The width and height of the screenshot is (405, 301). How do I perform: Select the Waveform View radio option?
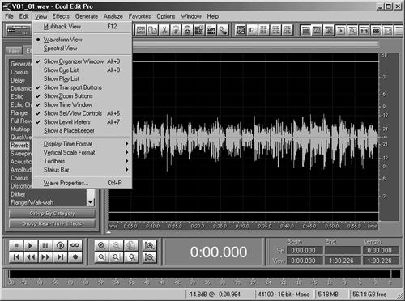[x=82, y=40]
